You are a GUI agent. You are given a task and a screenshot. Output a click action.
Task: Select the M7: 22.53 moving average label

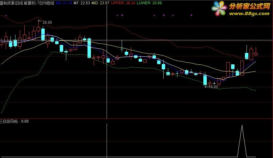[x=82, y=3]
